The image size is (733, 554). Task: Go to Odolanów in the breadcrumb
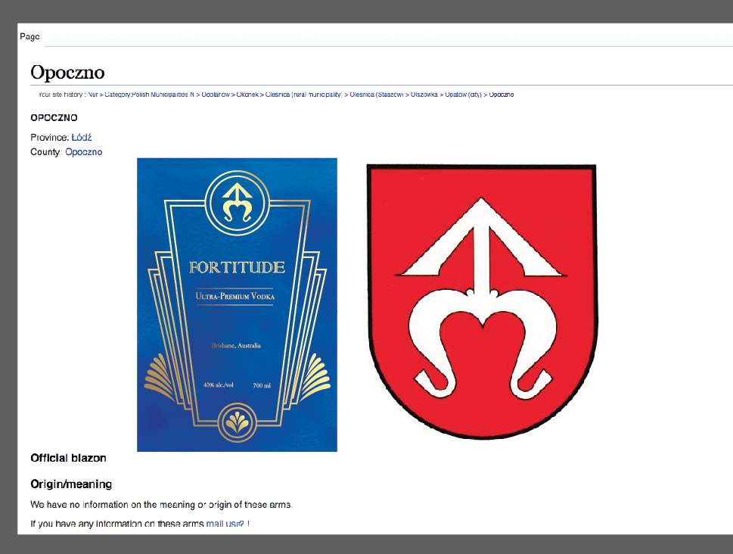click(216, 95)
